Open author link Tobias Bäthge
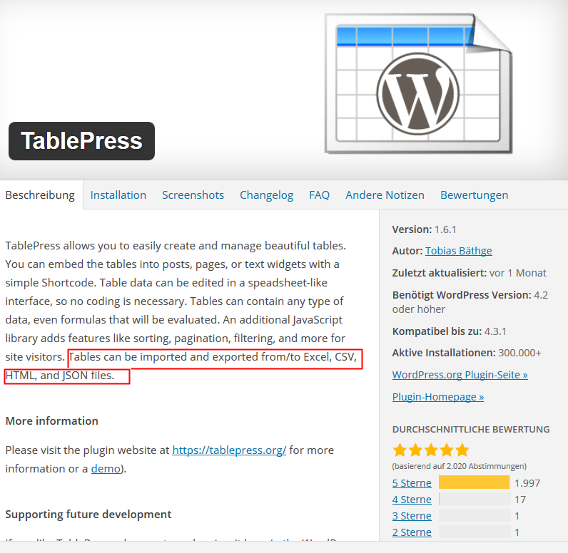Screen dimensions: 568x553 pos(458,251)
